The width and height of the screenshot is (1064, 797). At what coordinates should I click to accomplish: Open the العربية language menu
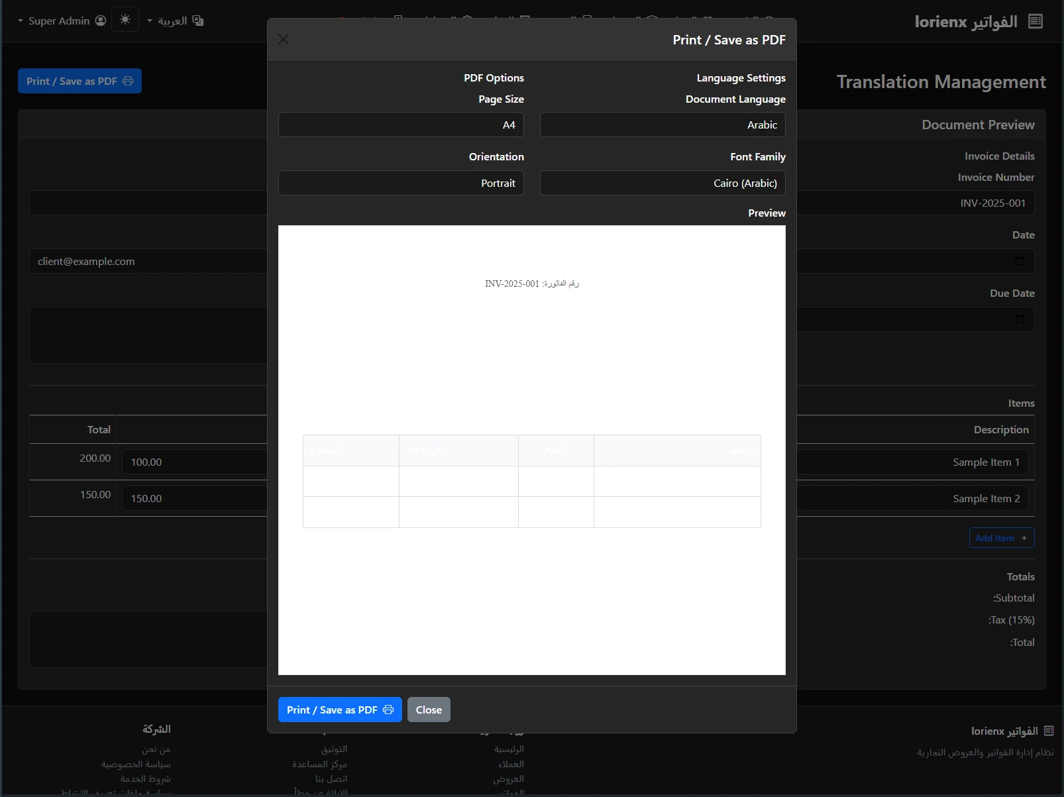pos(171,21)
